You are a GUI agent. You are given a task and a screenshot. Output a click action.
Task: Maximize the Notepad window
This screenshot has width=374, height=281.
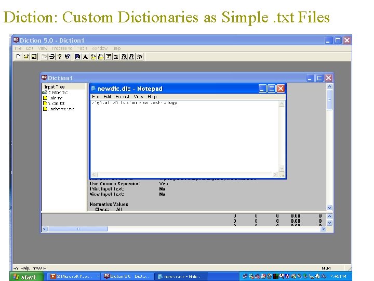(x=271, y=88)
